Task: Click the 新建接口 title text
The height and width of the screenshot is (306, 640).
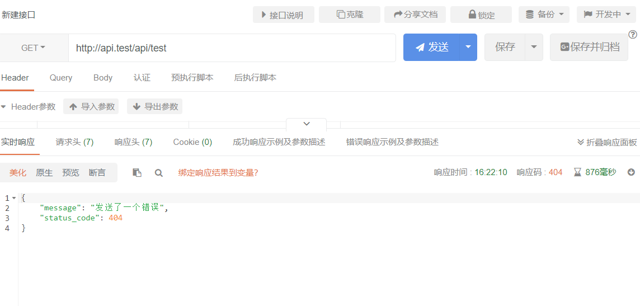Action: pos(18,15)
